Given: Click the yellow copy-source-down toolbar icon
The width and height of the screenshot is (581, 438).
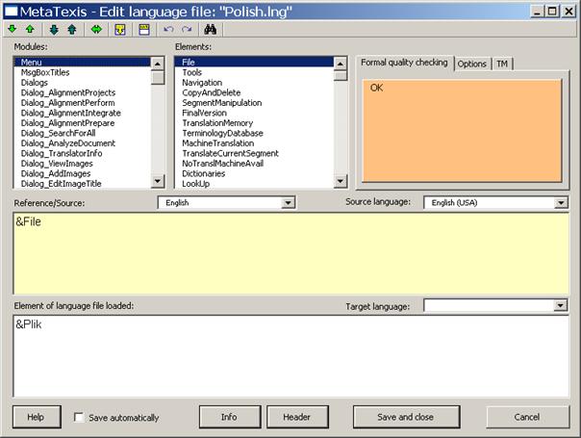Looking at the screenshot, I should [x=120, y=30].
